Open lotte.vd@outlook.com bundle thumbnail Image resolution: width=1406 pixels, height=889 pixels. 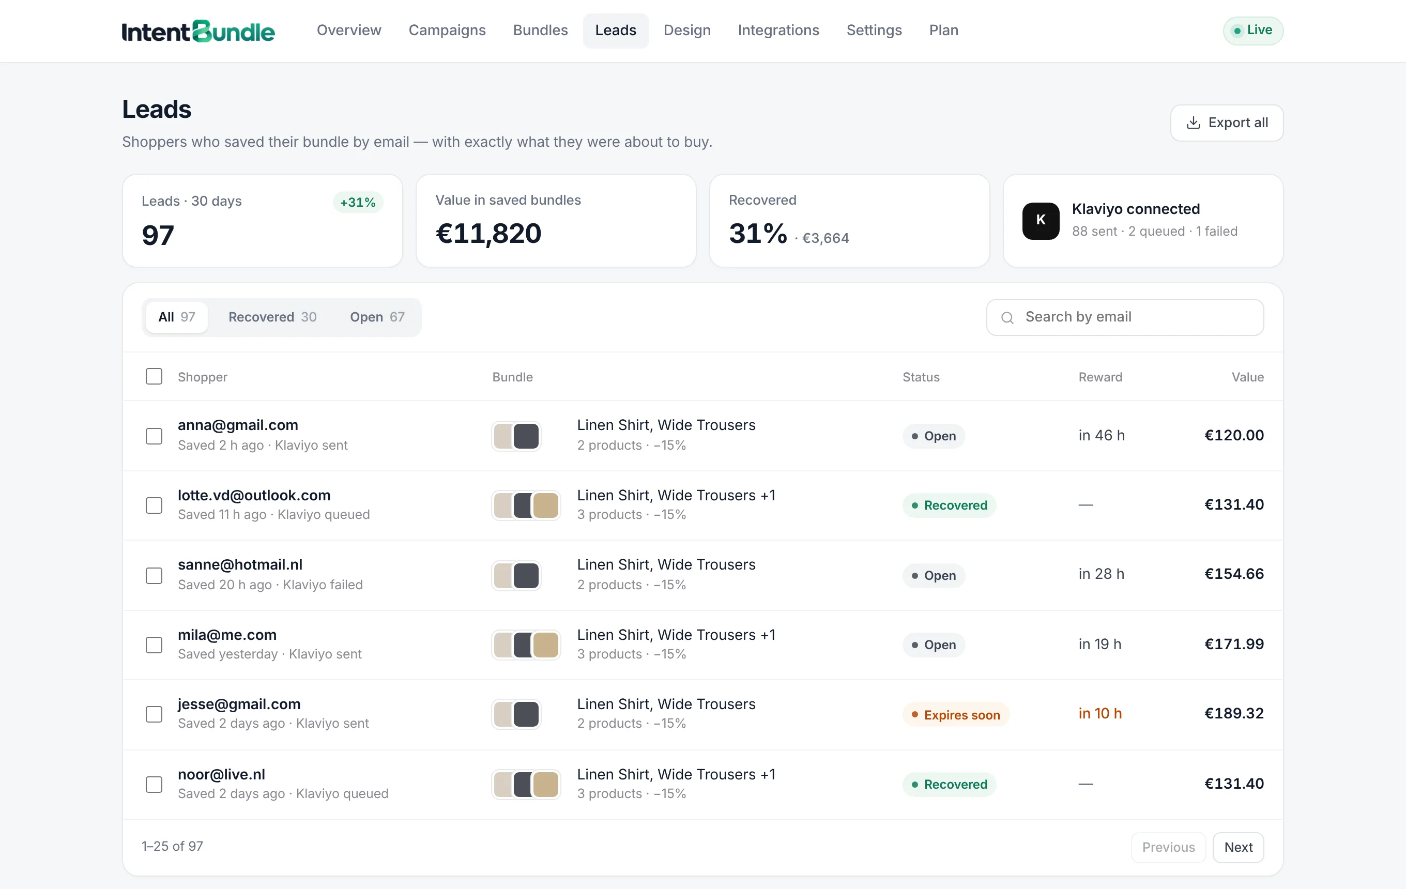coord(526,505)
